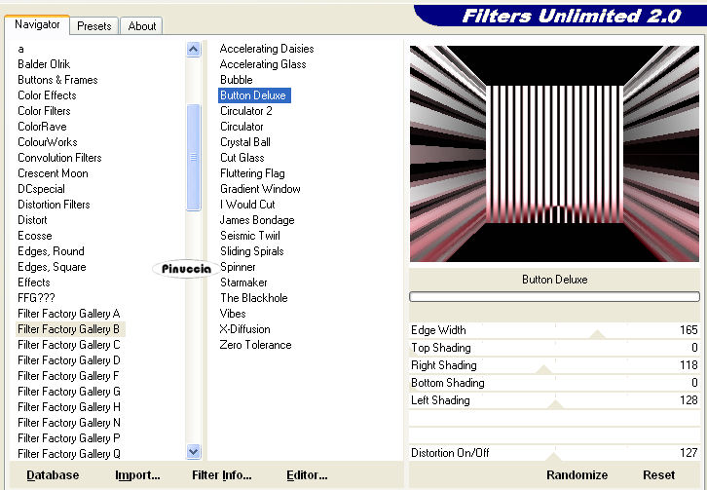Image resolution: width=707 pixels, height=490 pixels.
Task: Select the Button Deluxe filter
Action: tap(254, 95)
